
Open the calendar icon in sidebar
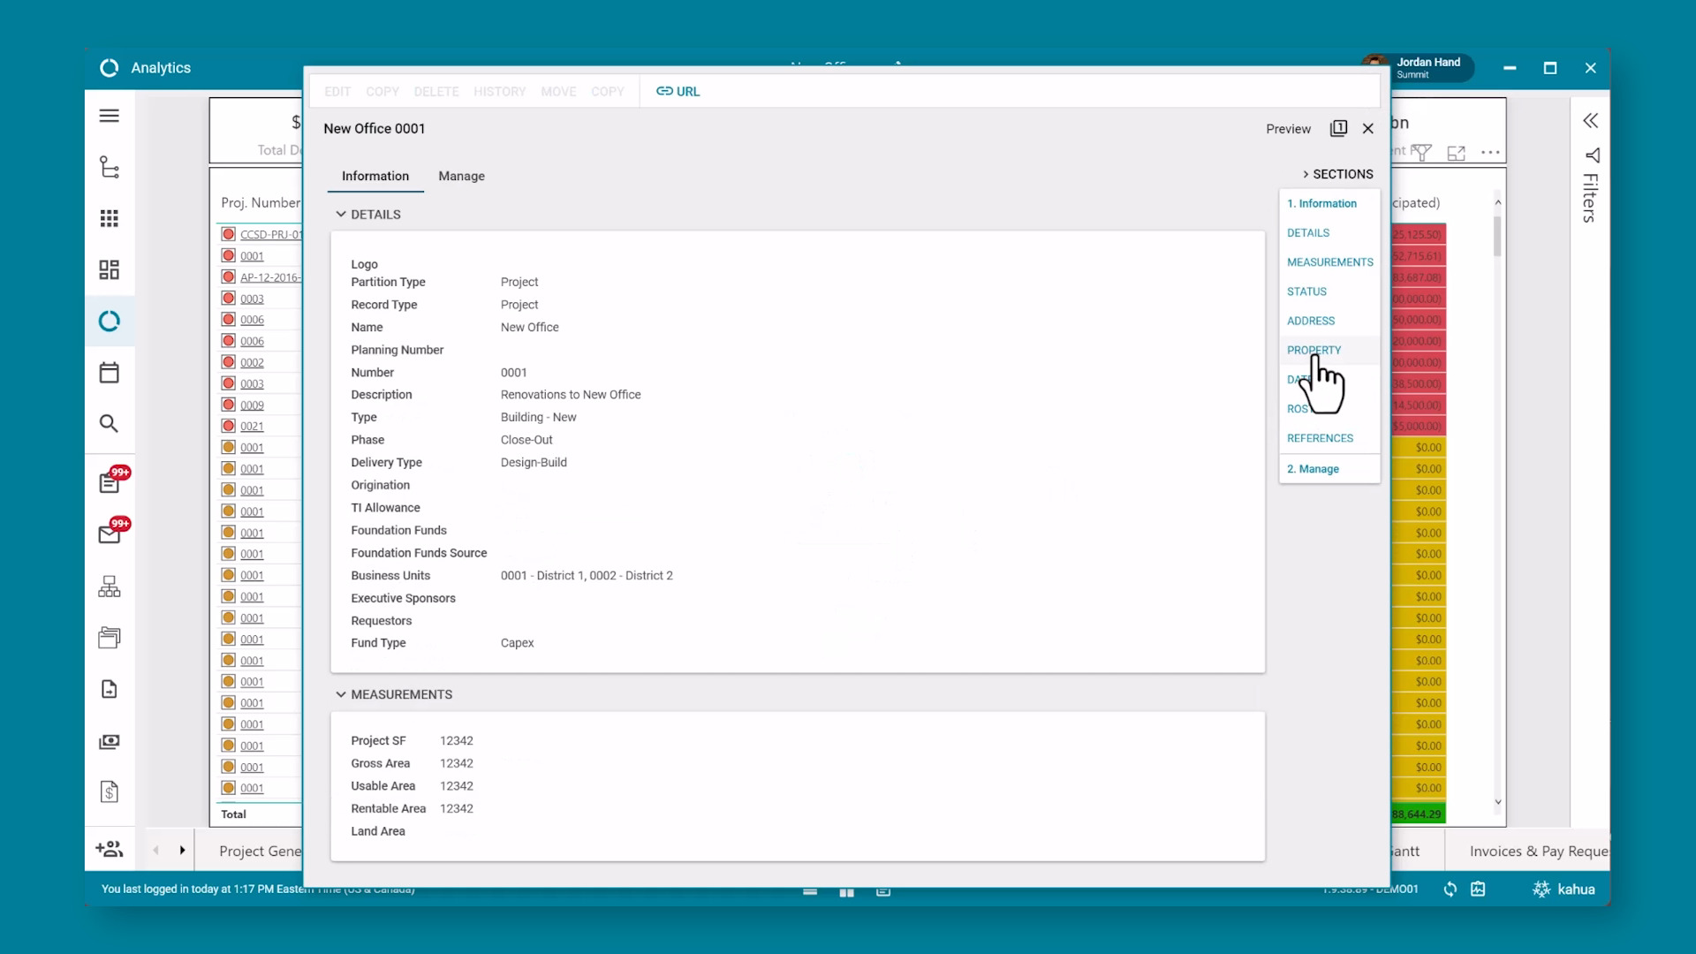tap(109, 373)
